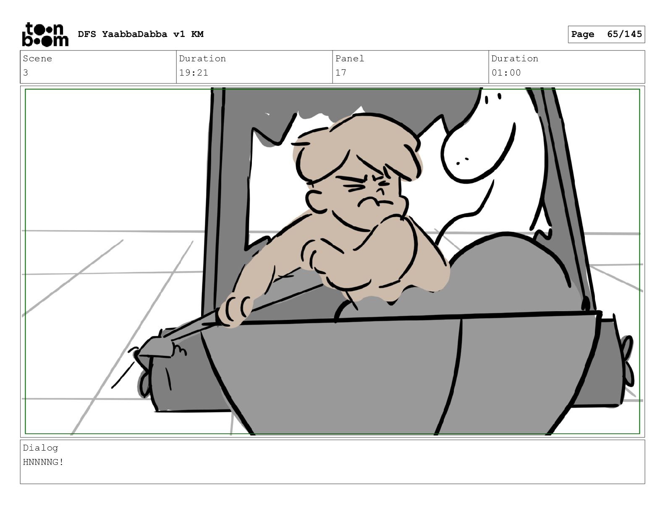Click the 'Page 65/145' box

tap(606, 34)
